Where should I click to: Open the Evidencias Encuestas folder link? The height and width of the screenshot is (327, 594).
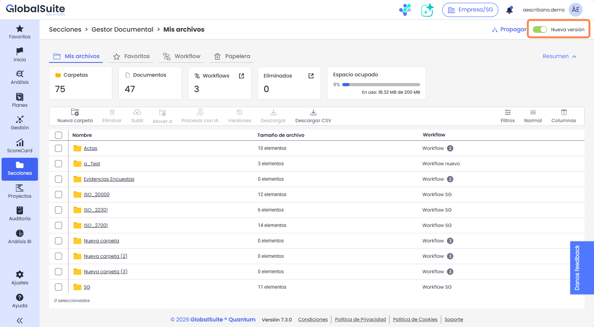tap(109, 179)
